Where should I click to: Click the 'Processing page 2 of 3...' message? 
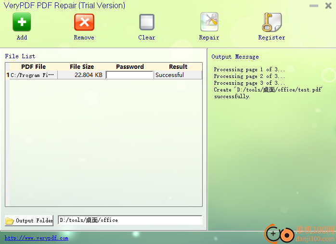[x=249, y=76]
